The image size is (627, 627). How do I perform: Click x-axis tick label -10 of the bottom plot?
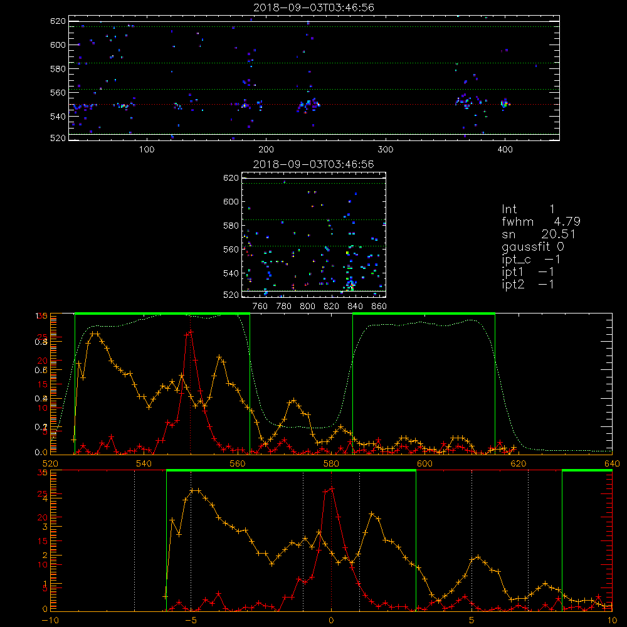50,620
